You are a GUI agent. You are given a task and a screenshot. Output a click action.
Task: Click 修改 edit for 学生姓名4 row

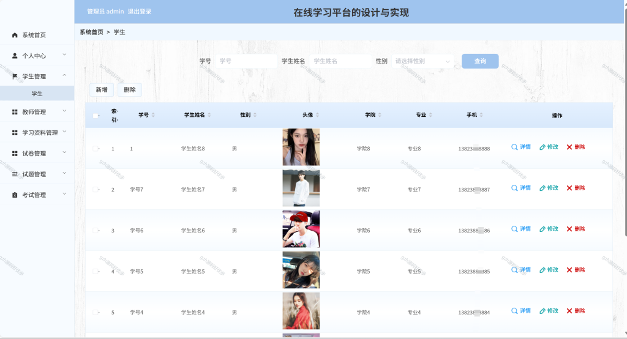point(549,311)
